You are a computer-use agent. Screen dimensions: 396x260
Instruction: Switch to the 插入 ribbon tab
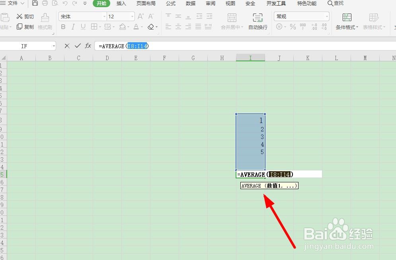pos(121,3)
